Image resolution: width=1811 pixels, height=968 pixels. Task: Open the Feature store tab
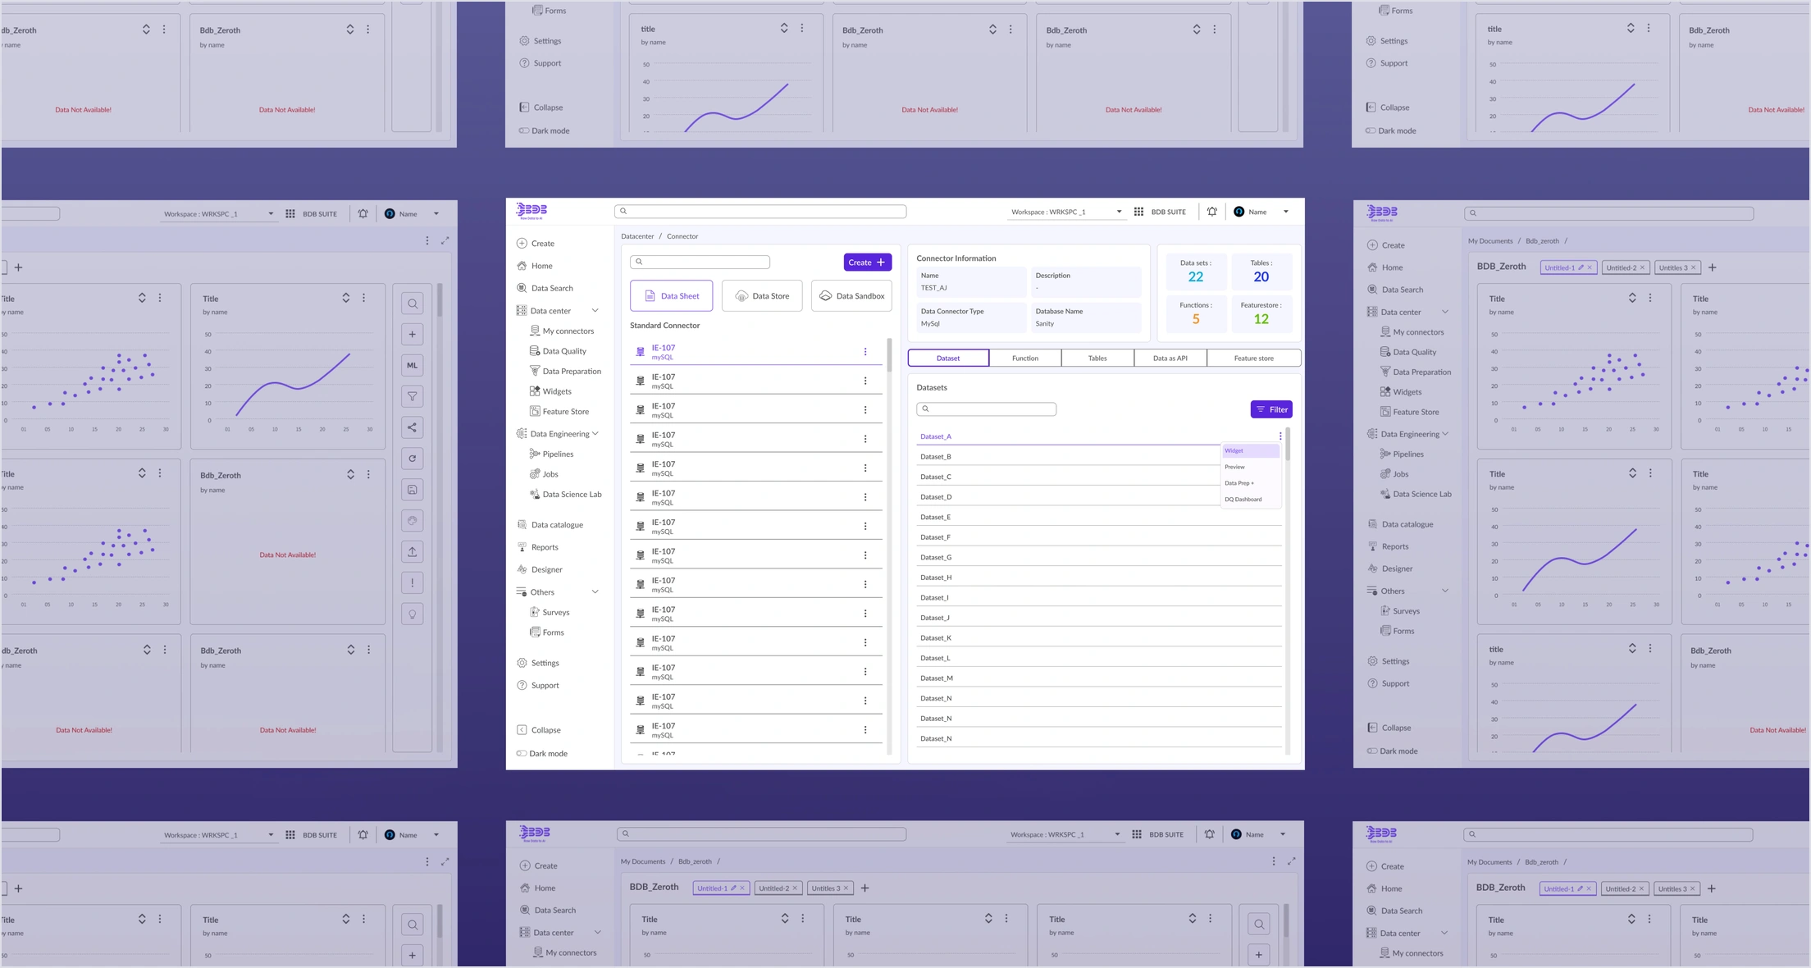tap(1254, 358)
